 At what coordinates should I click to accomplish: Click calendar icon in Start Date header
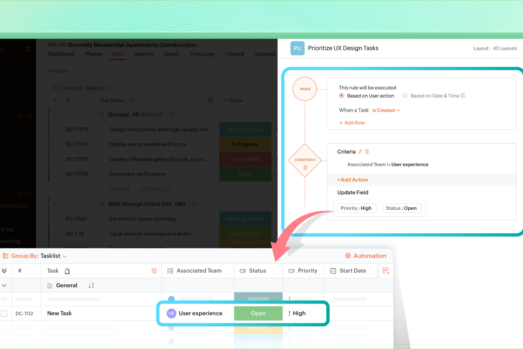pos(333,271)
